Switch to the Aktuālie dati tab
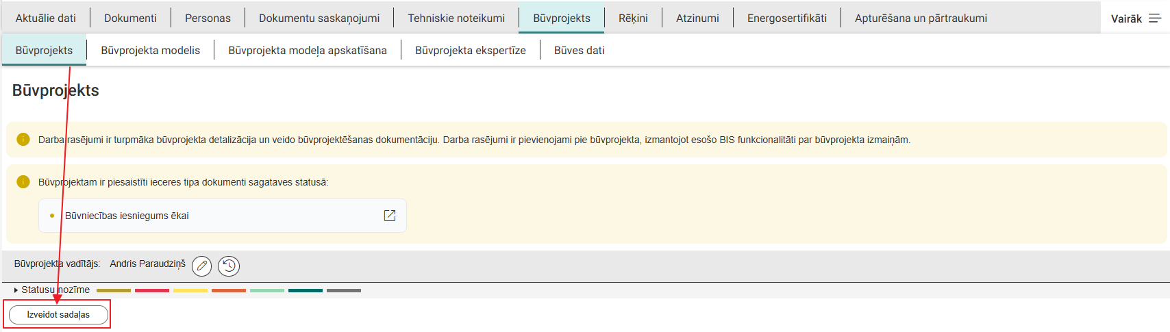Viewport: 1170px width, 332px height. click(x=45, y=18)
